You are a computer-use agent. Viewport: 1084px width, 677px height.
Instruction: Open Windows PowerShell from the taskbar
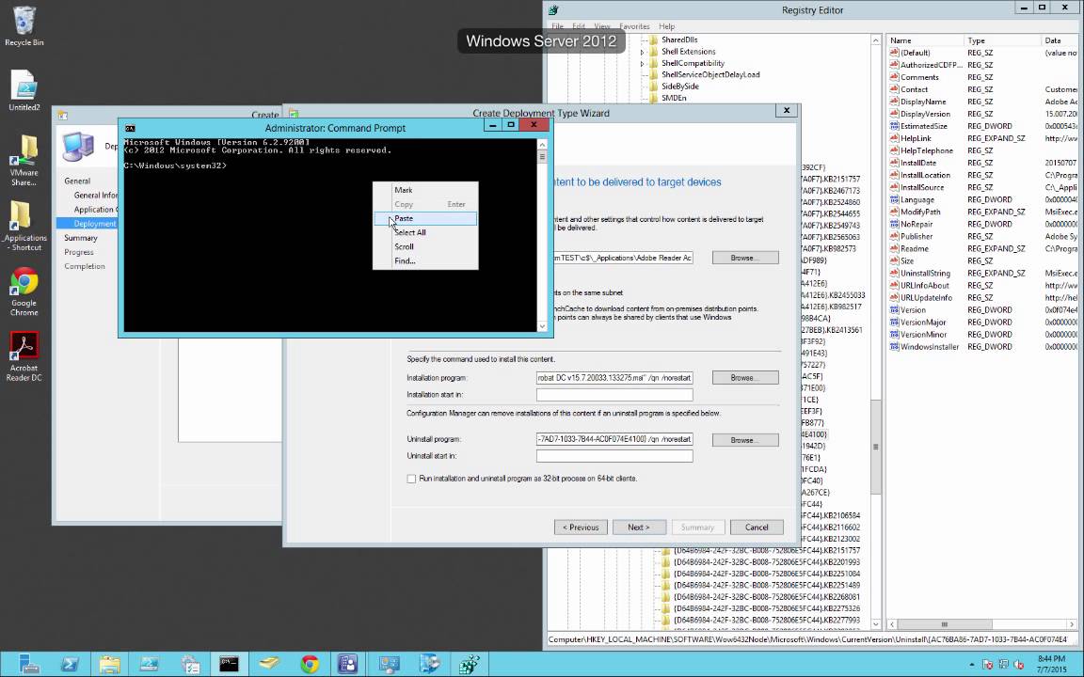tap(69, 664)
